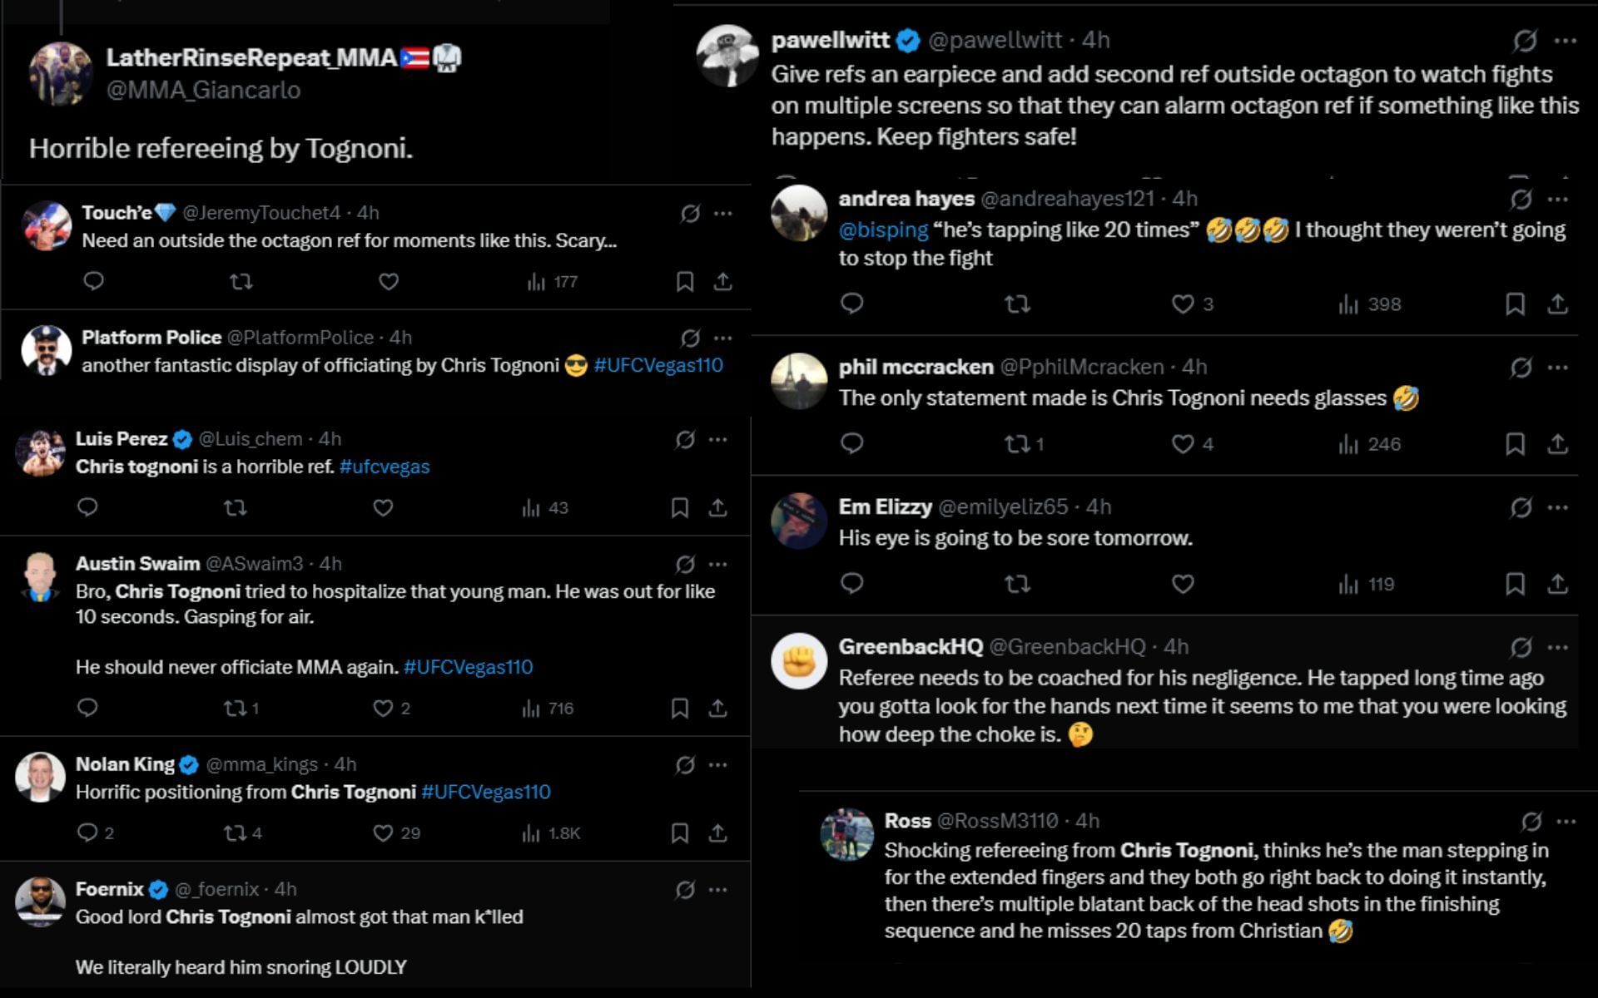Reply to Touch'e's tweet
Screen dimensions: 1598x998
point(93,282)
